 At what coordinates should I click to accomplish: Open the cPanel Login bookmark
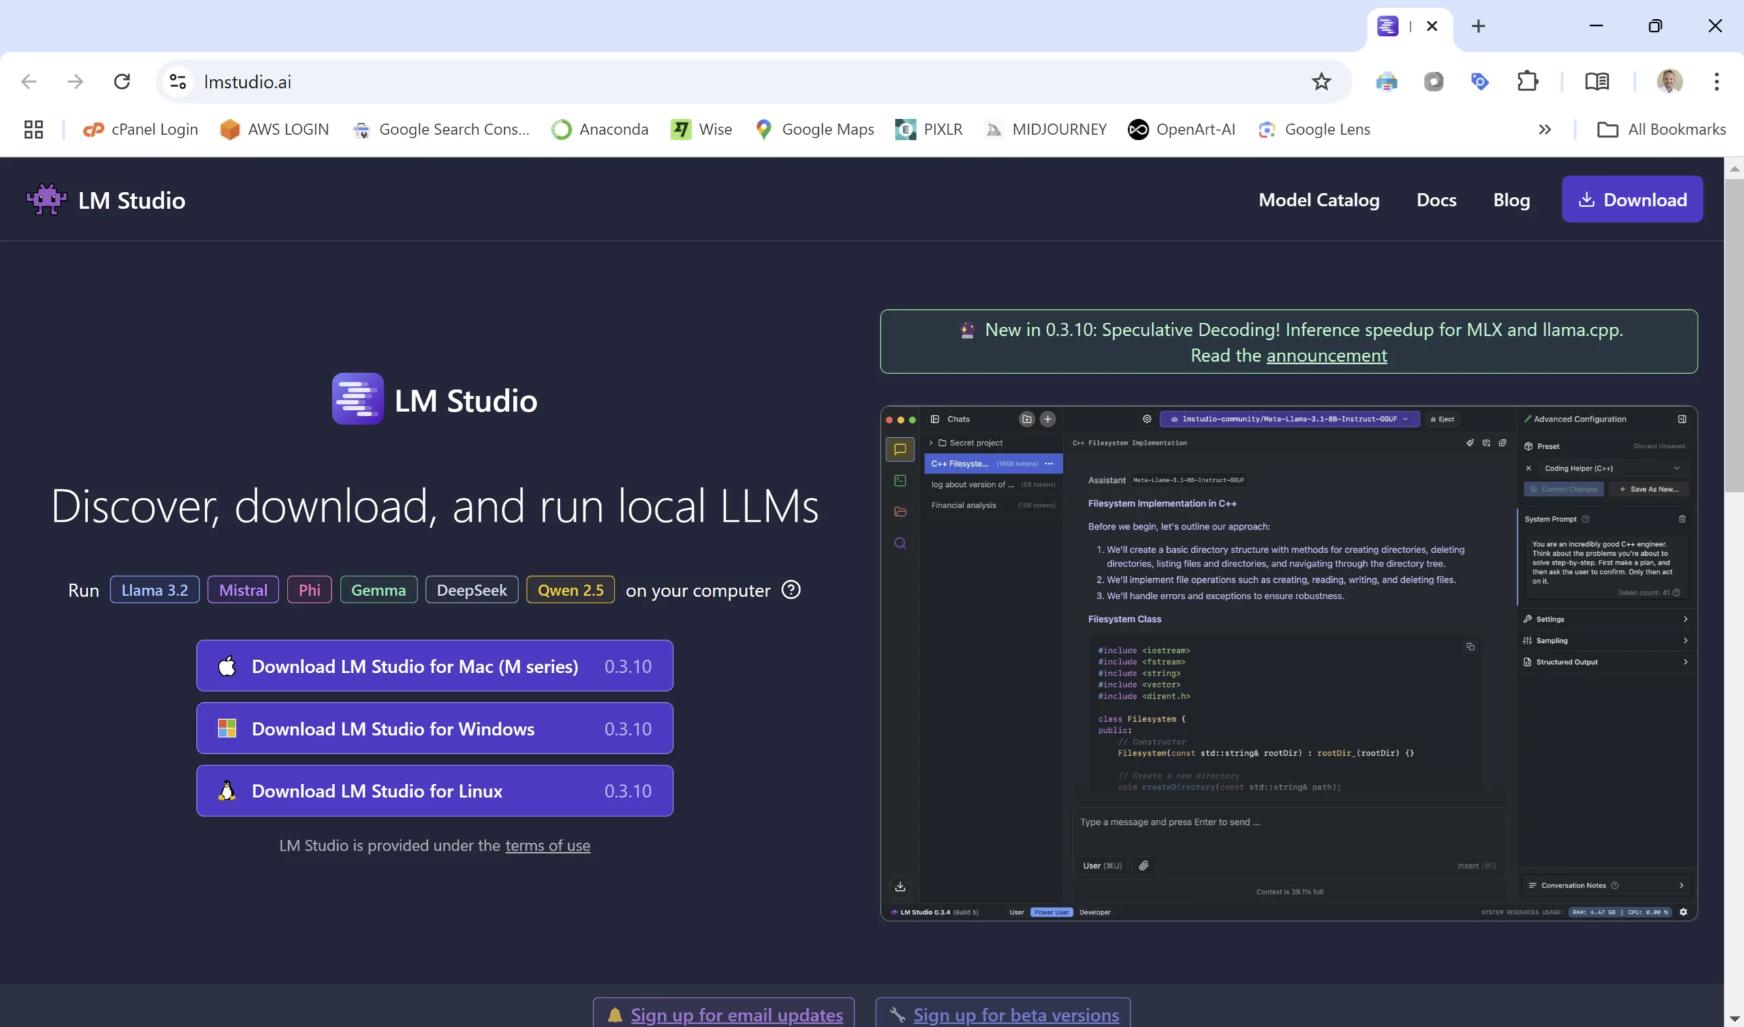140,129
